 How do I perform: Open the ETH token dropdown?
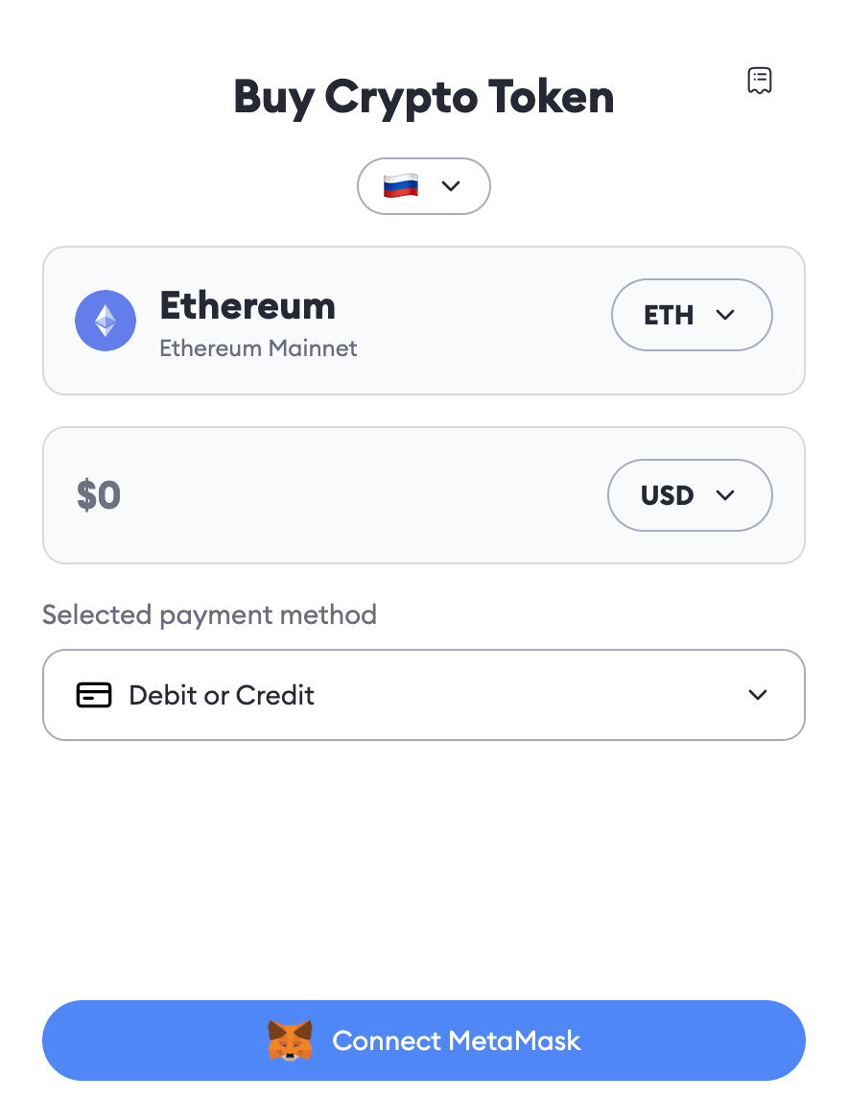(x=691, y=315)
